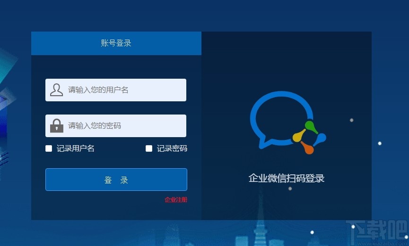Click the WeChat Work logo icon
This screenshot has height=246, width=409.
[x=288, y=123]
